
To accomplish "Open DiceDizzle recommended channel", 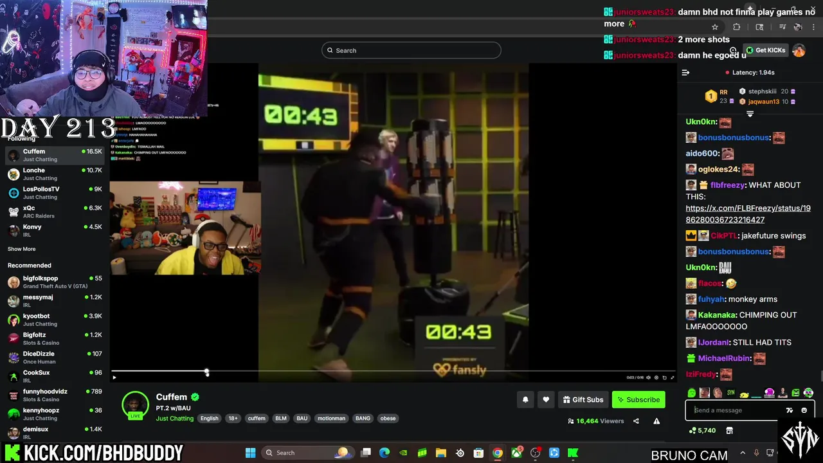I will click(55, 357).
